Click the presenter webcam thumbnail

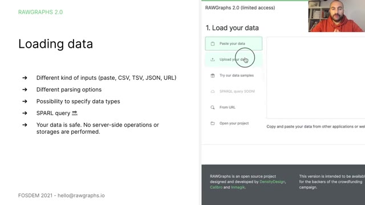(336, 16)
